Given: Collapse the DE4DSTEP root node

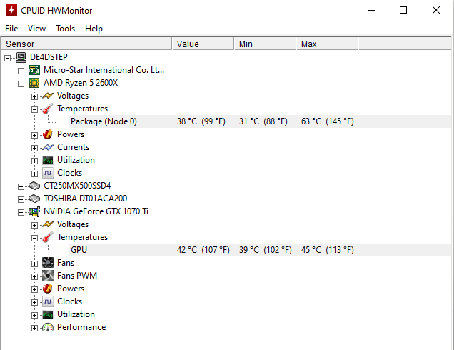Looking at the screenshot, I should [8, 59].
